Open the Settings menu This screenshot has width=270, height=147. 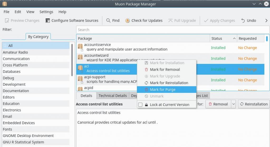click(x=46, y=12)
